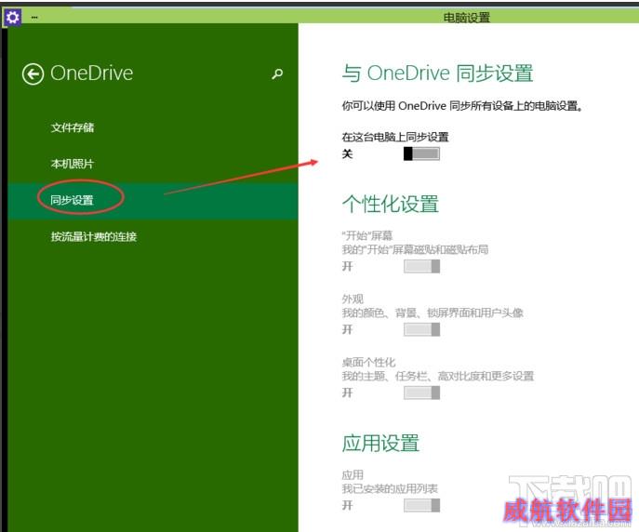Click text 我的主题、任务栏、高对比度和更多设置
Viewport: 639px width, 532px height.
(438, 376)
